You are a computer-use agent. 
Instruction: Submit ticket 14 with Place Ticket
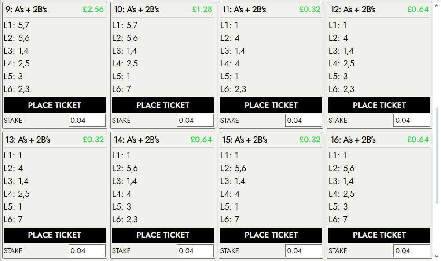[x=163, y=235]
